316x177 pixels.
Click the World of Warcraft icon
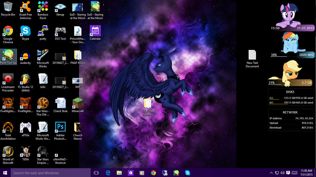pyautogui.click(x=8, y=151)
